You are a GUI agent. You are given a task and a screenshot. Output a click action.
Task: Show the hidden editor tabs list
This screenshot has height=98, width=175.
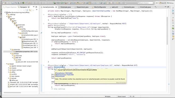pyautogui.click(x=156, y=7)
